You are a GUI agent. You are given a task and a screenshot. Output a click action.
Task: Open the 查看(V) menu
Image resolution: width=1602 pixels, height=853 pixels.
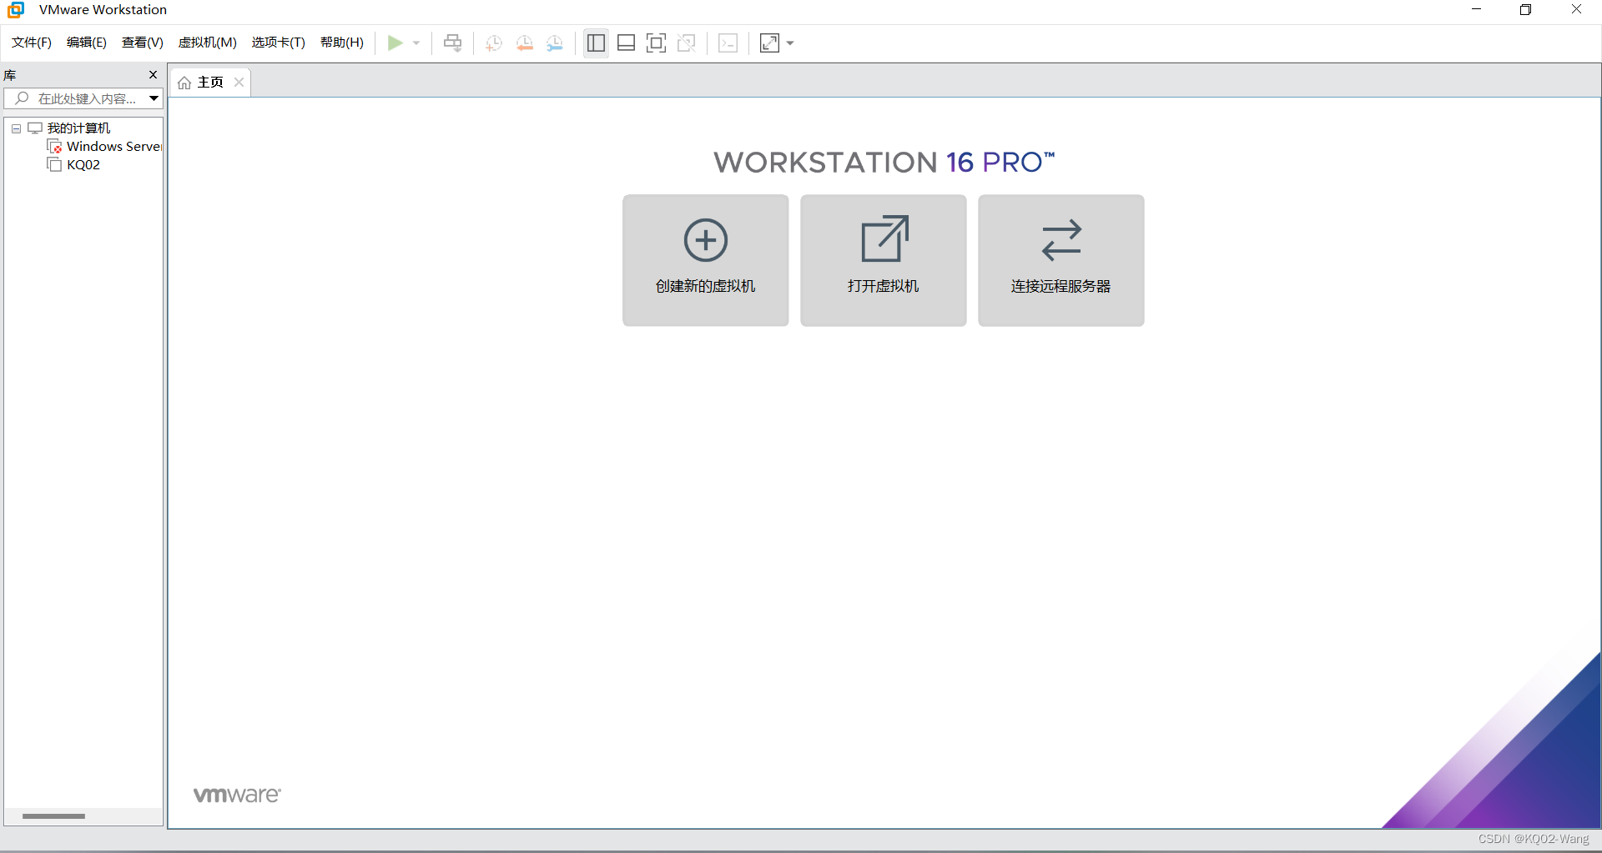click(x=143, y=43)
